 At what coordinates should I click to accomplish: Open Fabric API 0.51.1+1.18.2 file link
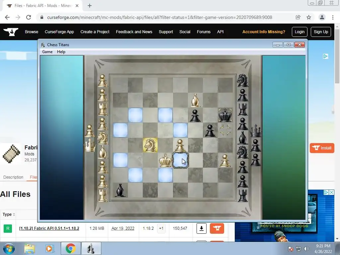tap(49, 228)
